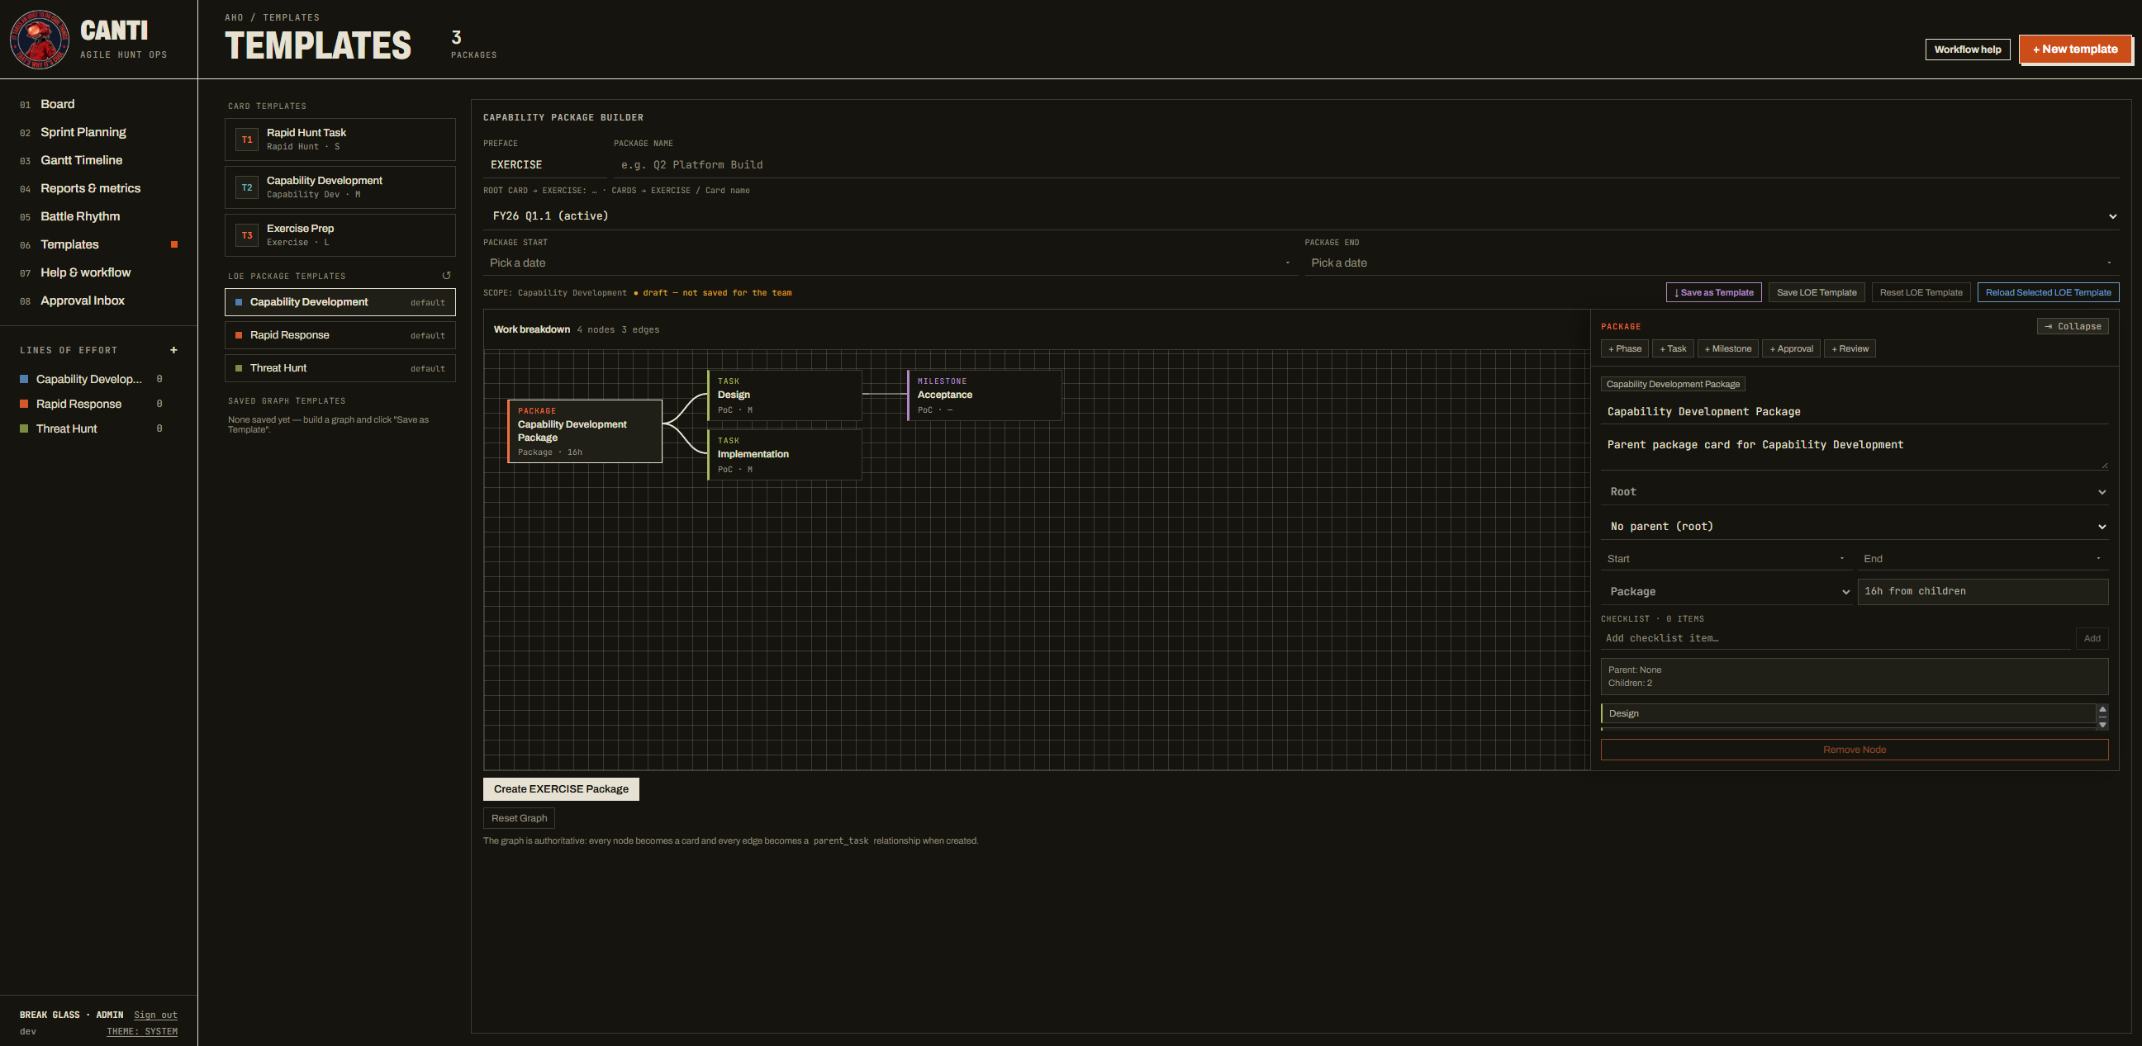Add a Milestone node
2142x1046 pixels.
[1728, 349]
